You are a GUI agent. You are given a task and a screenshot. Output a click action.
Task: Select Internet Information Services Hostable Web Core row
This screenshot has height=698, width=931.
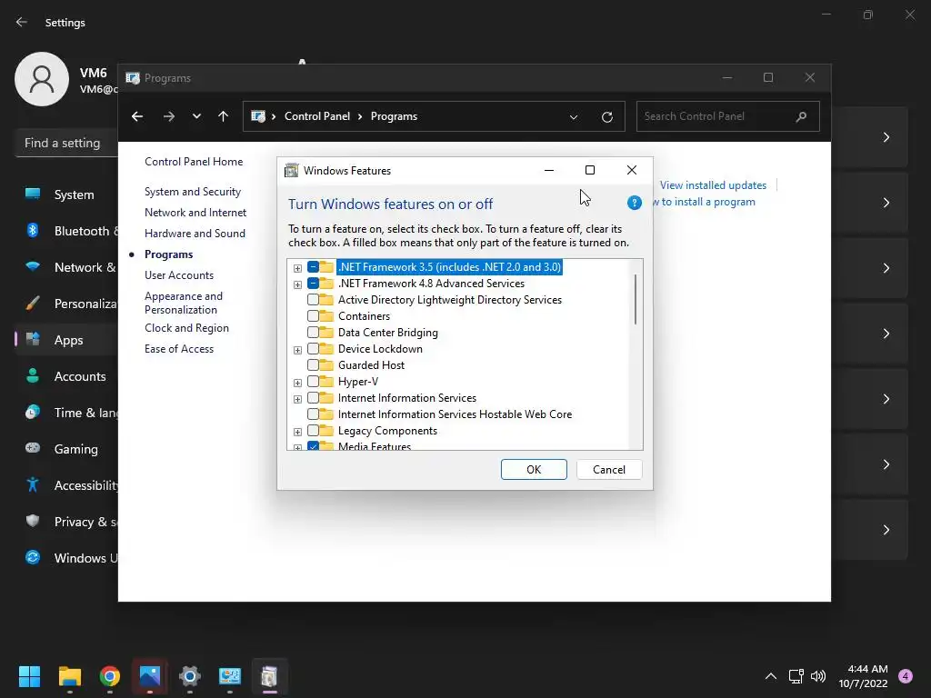[x=455, y=414]
